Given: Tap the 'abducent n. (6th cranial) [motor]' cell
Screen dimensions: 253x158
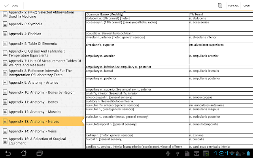Looking at the screenshot, I should click(x=137, y=19).
